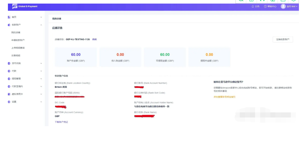Click the 我的店铺 breadcrumb heading

[57, 19]
